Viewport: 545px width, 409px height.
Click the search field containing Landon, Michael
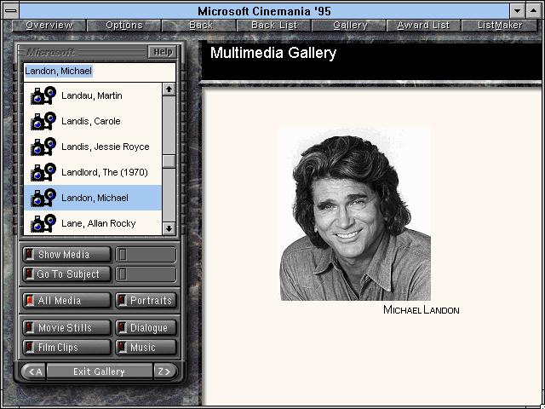click(100, 72)
